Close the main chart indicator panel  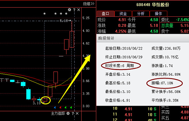(78, 10)
